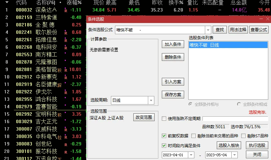Select stock row 002878 元隆雅图
The width and height of the screenshot is (271, 160).
click(43, 62)
